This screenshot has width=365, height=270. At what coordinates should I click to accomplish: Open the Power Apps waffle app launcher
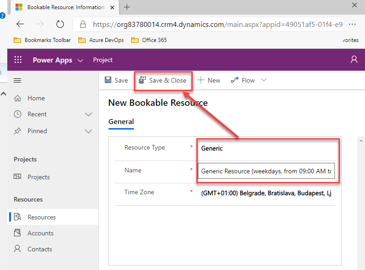[x=18, y=60]
